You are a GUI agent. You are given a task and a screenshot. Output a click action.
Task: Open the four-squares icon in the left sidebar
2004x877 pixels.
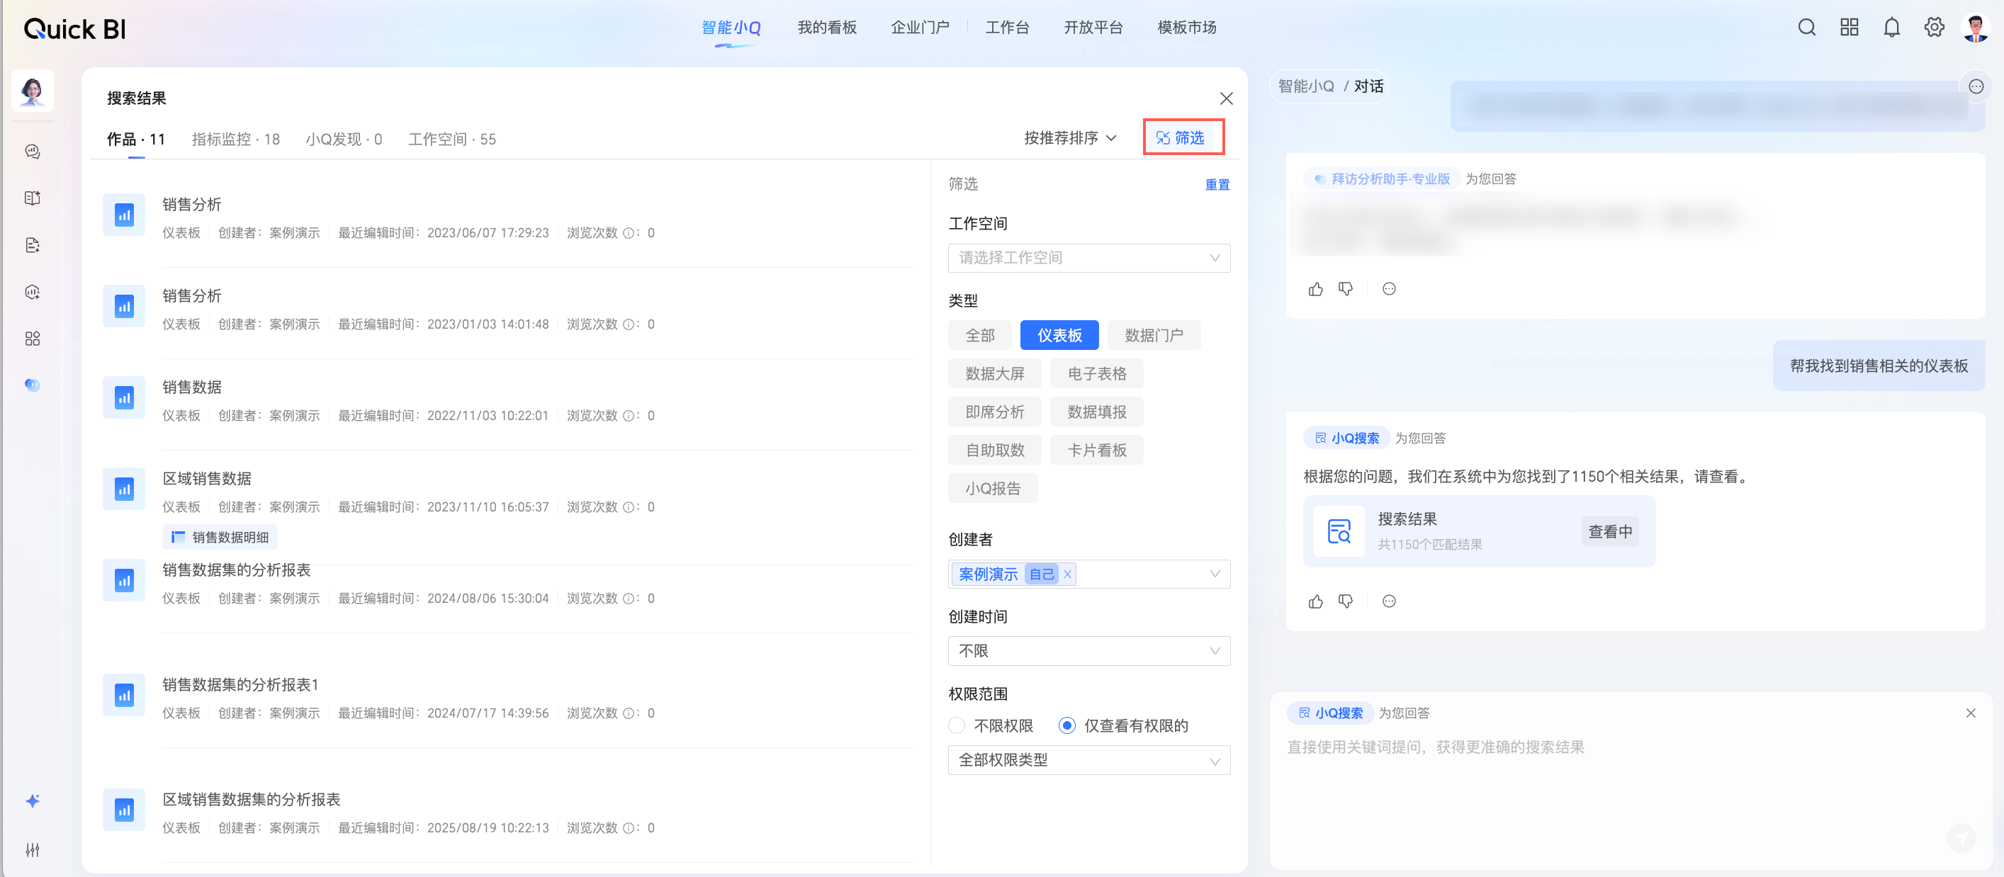33,339
